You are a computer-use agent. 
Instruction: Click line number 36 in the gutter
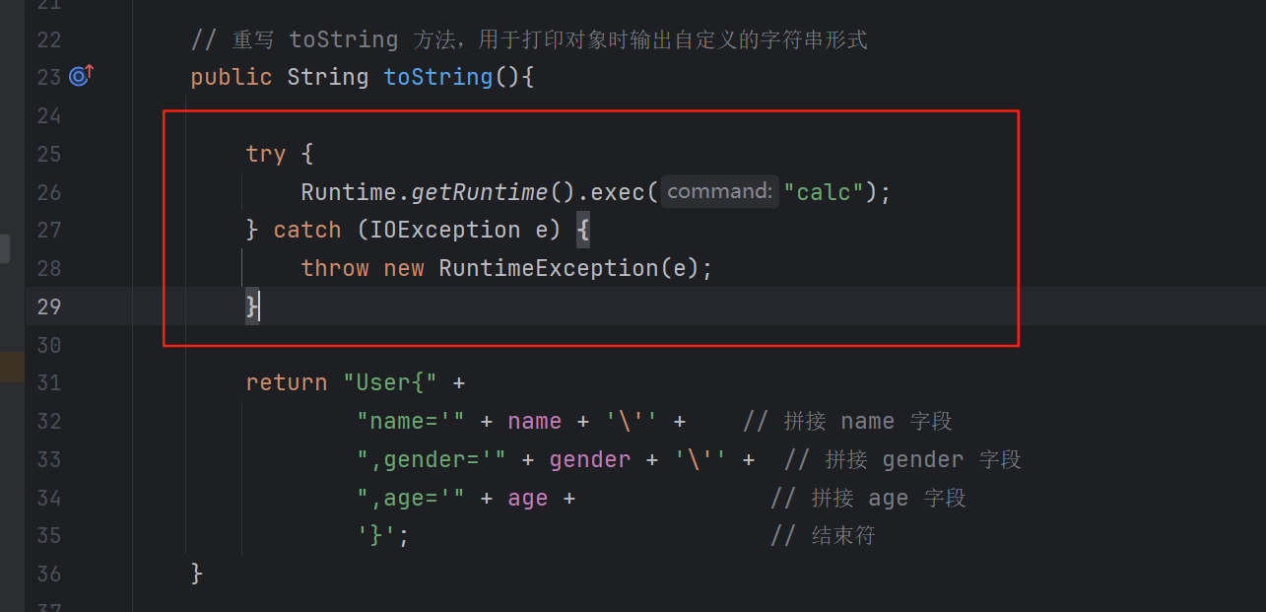(48, 574)
